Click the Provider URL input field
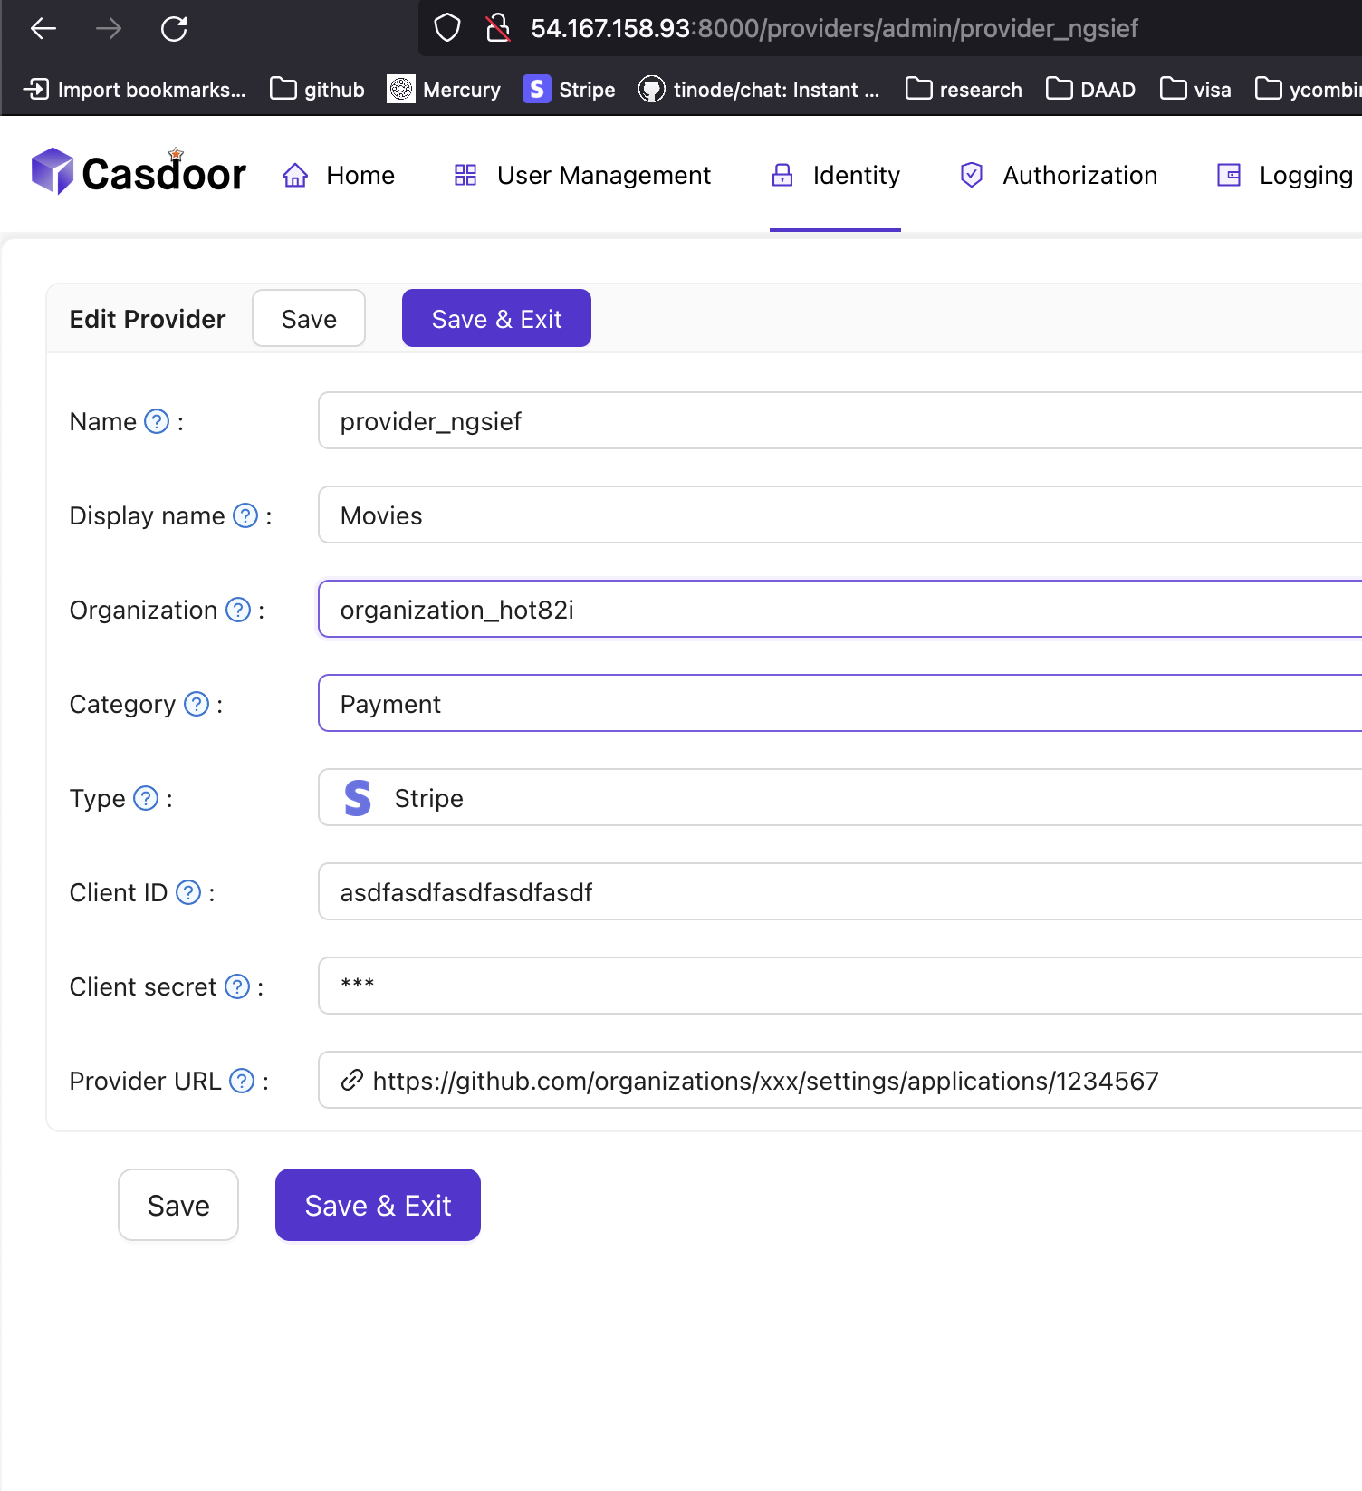 tap(840, 1081)
